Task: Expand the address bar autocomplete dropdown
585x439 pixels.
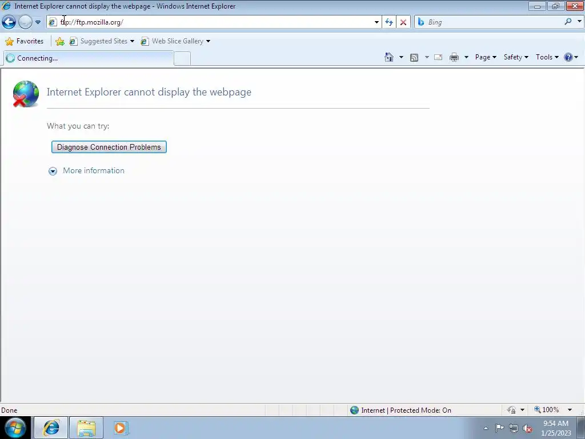Action: (x=376, y=22)
